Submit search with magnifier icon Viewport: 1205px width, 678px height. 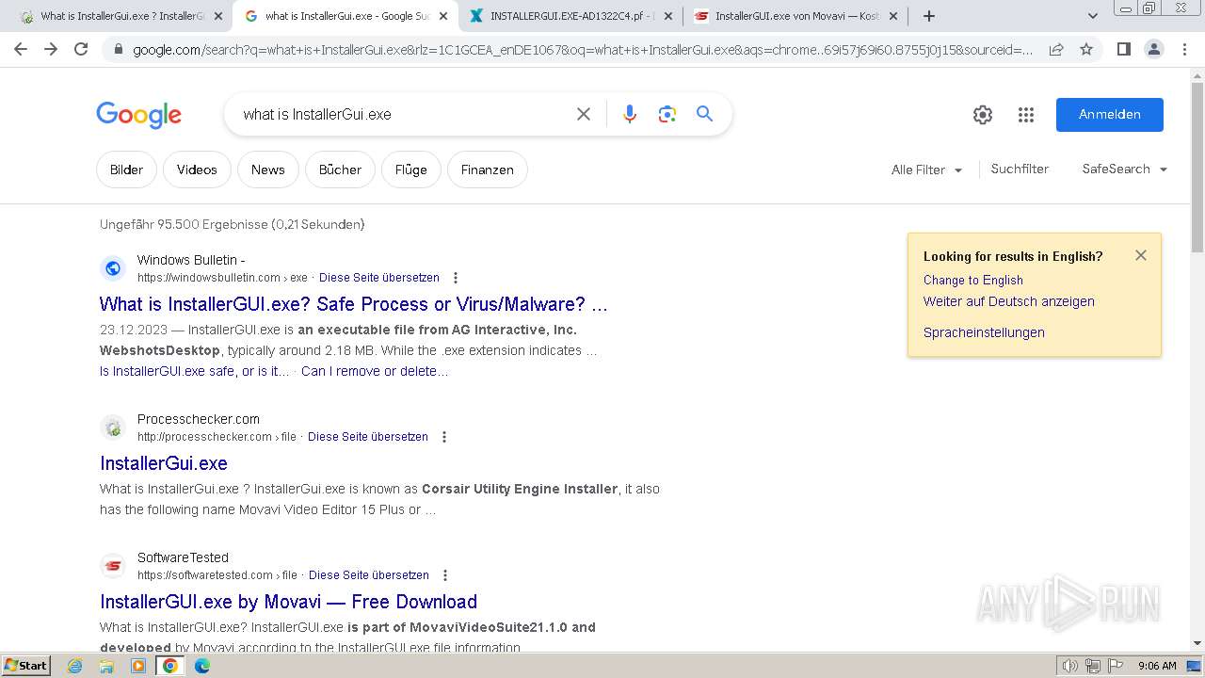704,114
